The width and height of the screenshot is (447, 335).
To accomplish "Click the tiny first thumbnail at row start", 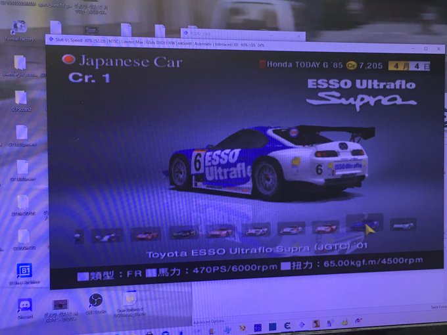I will (x=79, y=236).
